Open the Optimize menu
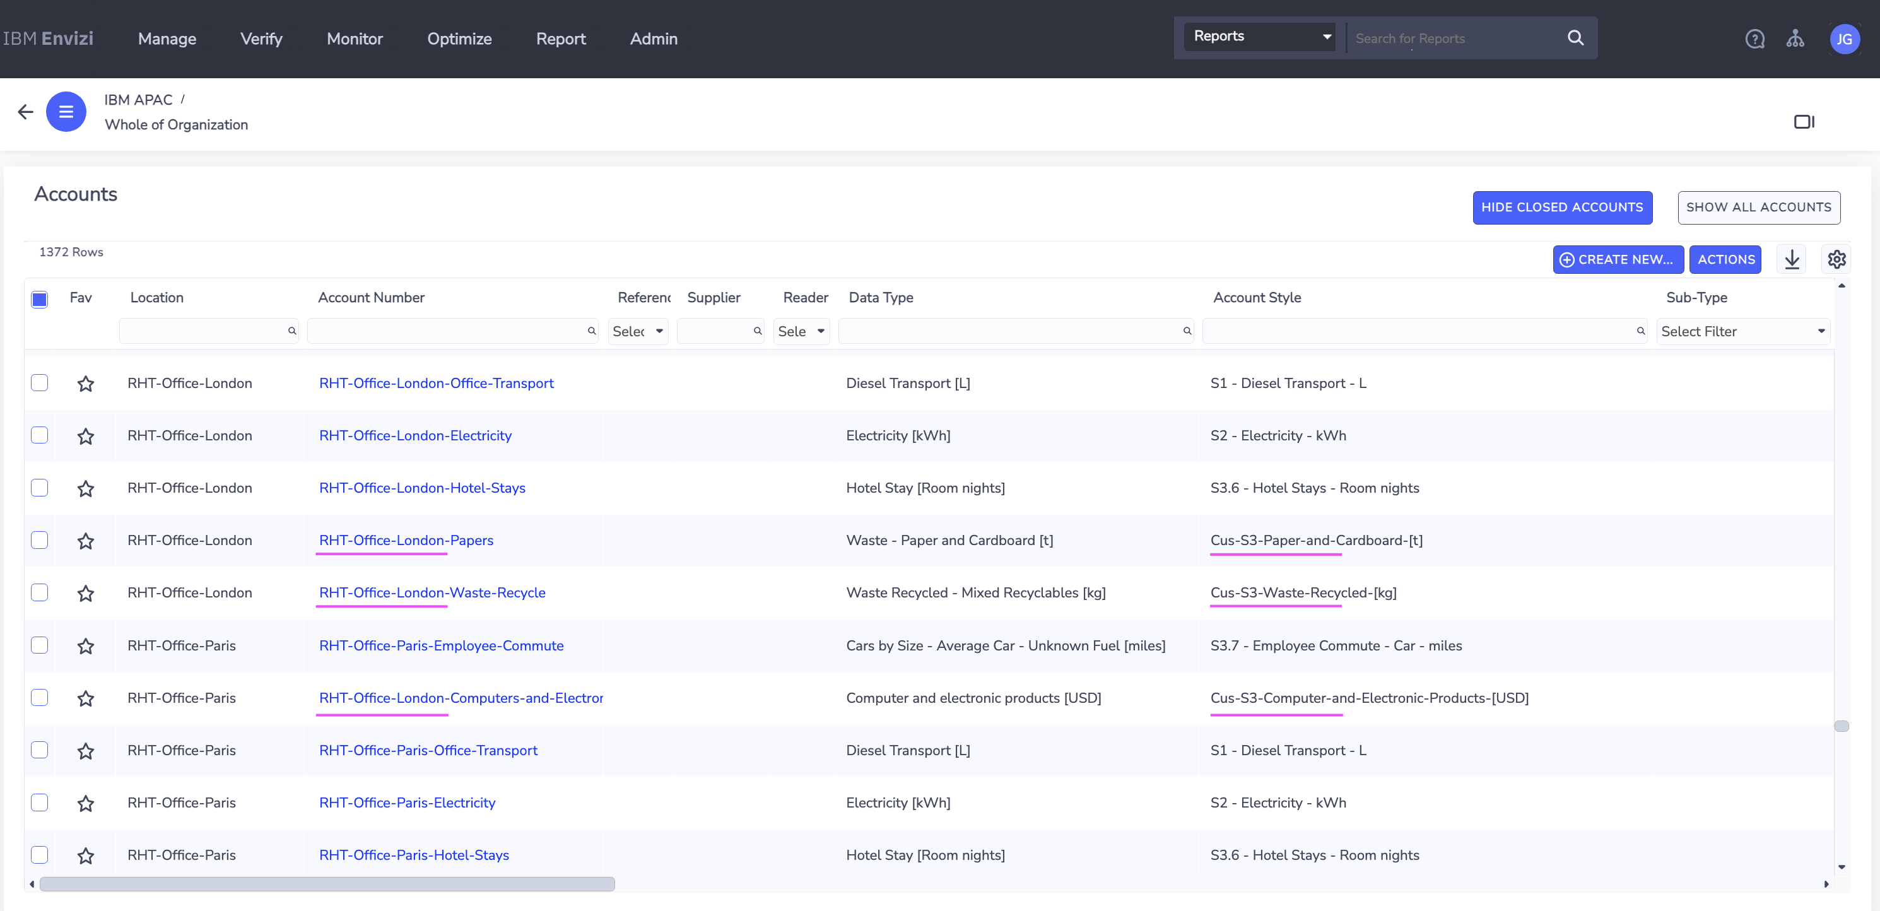 coord(459,38)
